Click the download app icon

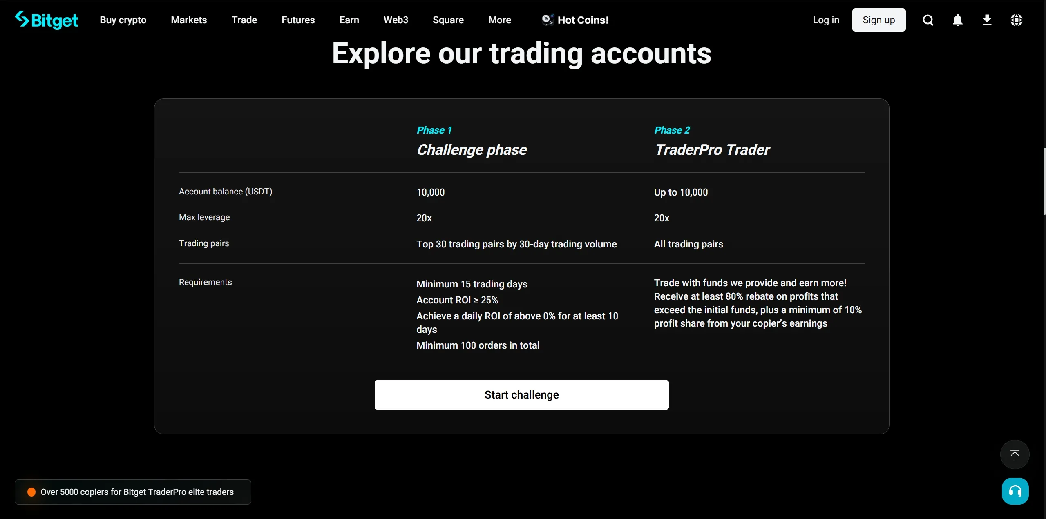pyautogui.click(x=987, y=20)
